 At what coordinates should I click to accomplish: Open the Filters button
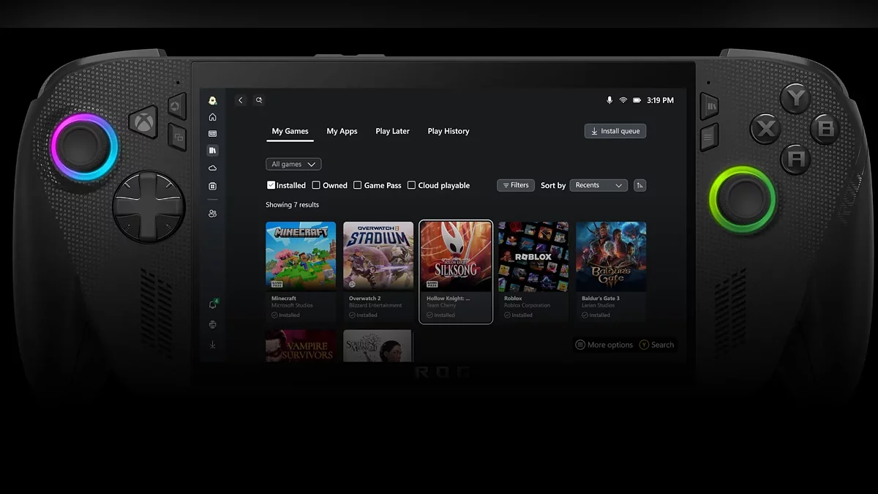(x=516, y=185)
